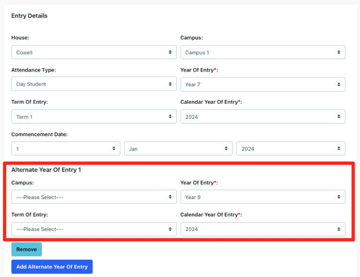Expand the Attendance Type dropdown showing Day Student

(x=93, y=84)
